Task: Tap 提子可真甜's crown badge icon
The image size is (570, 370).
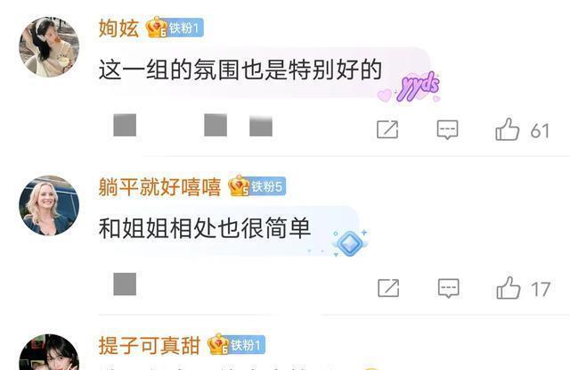Action: click(218, 344)
